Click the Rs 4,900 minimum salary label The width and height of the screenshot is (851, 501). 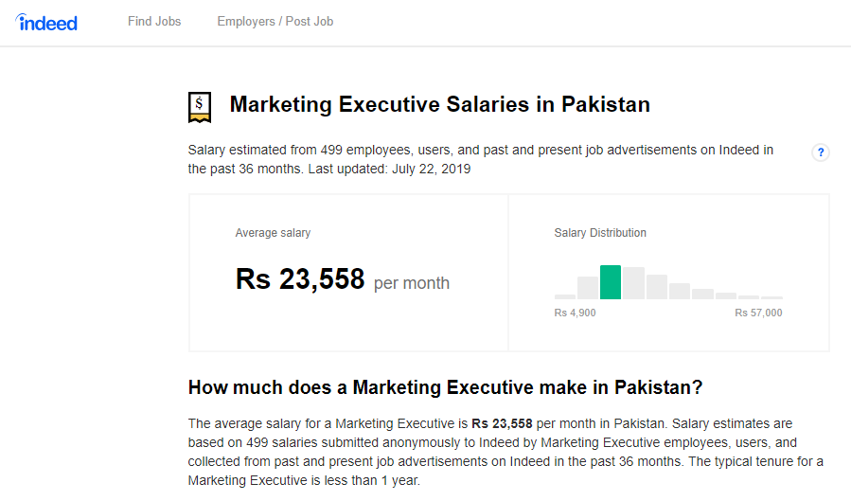coord(576,313)
